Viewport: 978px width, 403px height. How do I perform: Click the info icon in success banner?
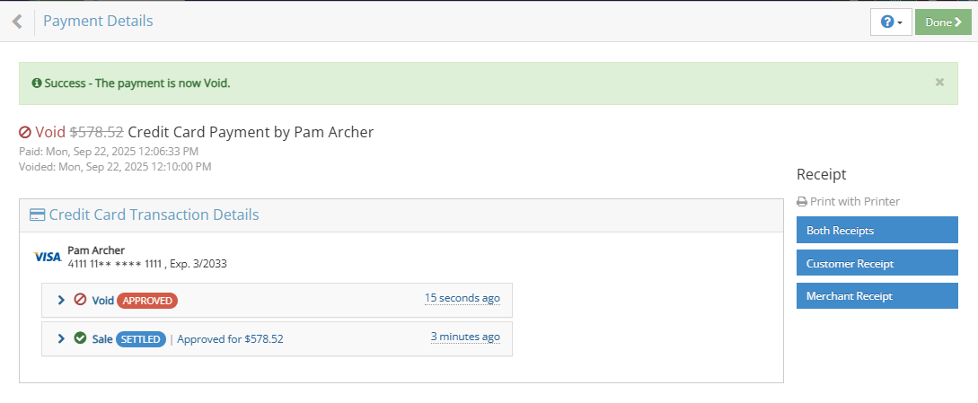[37, 83]
